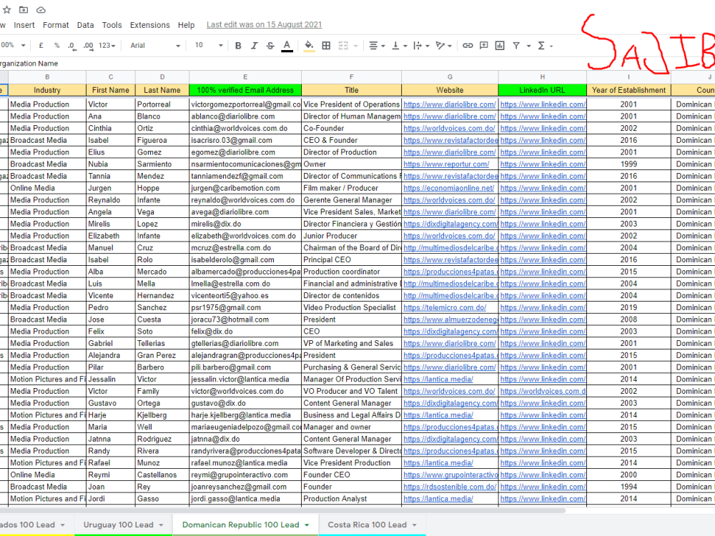Switch to Costa Rica 100 Lead sheet
This screenshot has width=715, height=536.
pyautogui.click(x=367, y=525)
